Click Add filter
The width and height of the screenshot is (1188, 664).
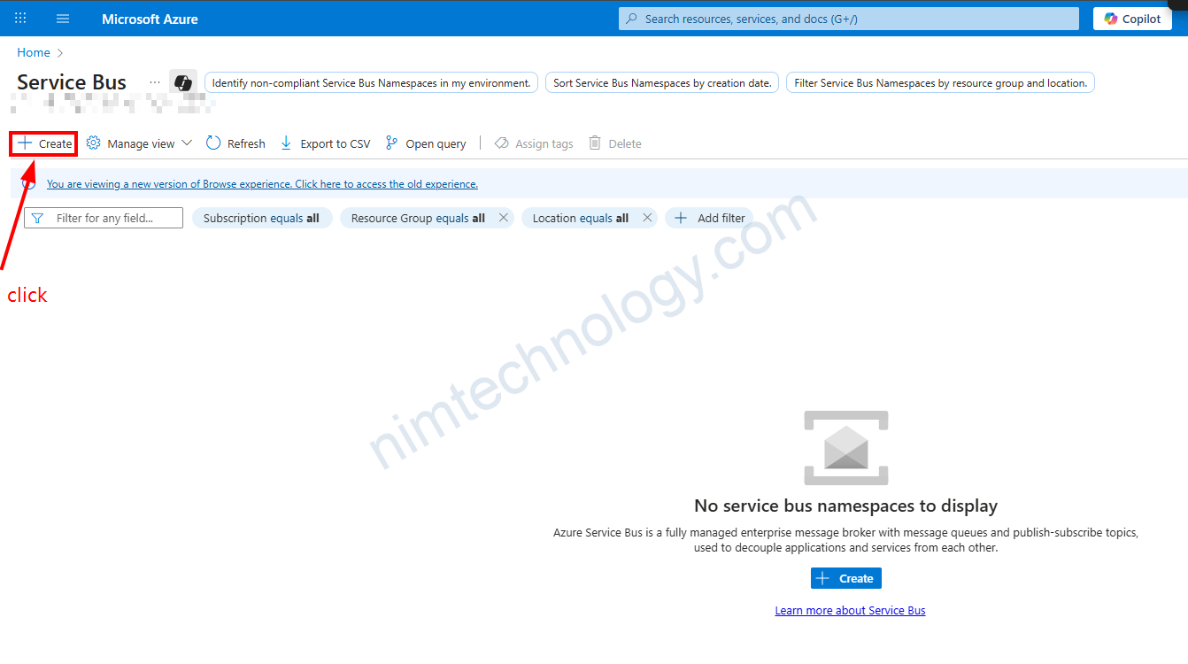tap(710, 218)
